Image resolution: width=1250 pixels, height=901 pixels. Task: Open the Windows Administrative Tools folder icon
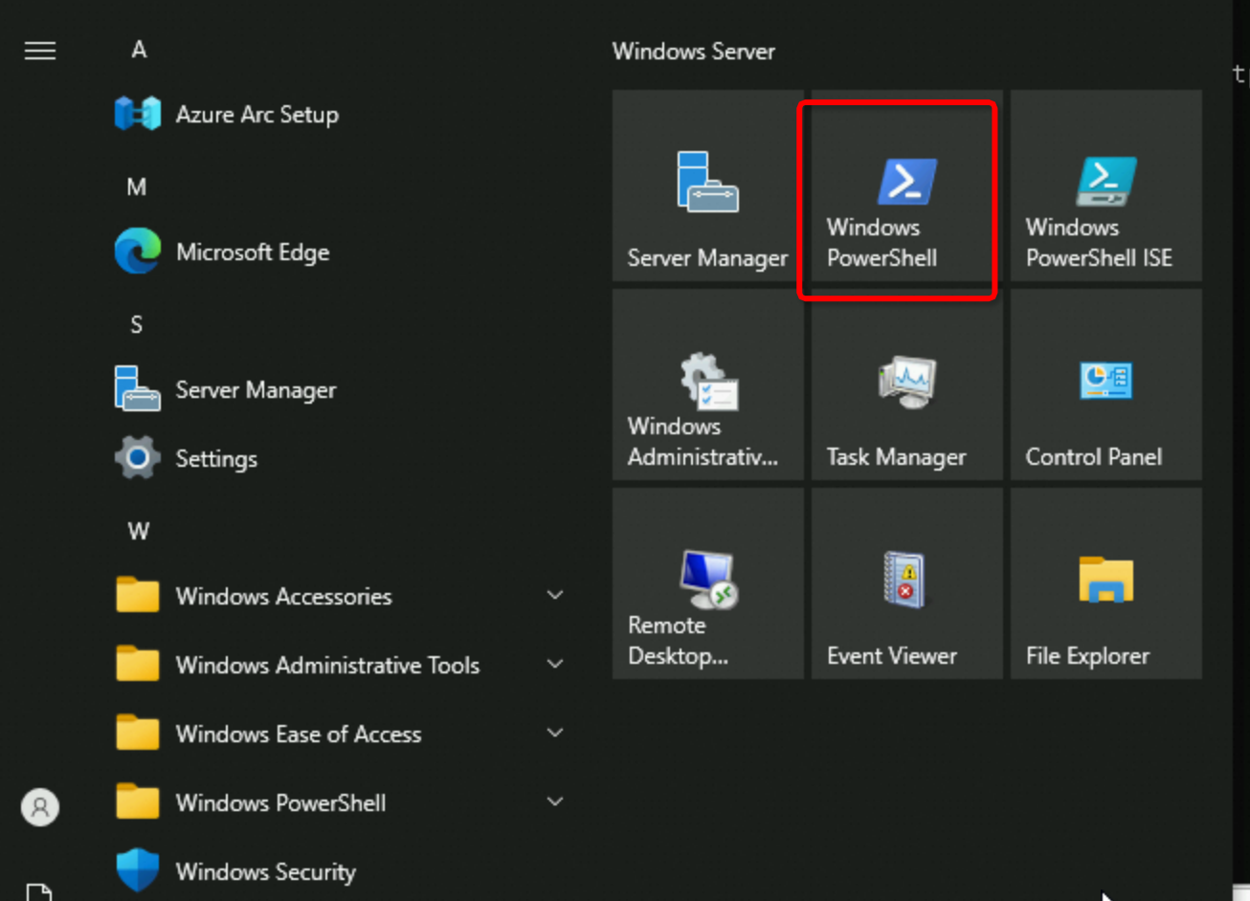point(137,665)
